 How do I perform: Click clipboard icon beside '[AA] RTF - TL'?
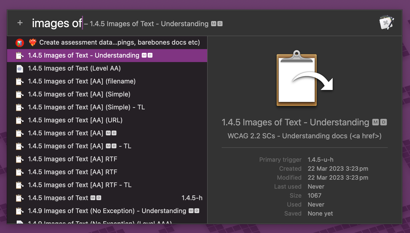click(x=20, y=185)
